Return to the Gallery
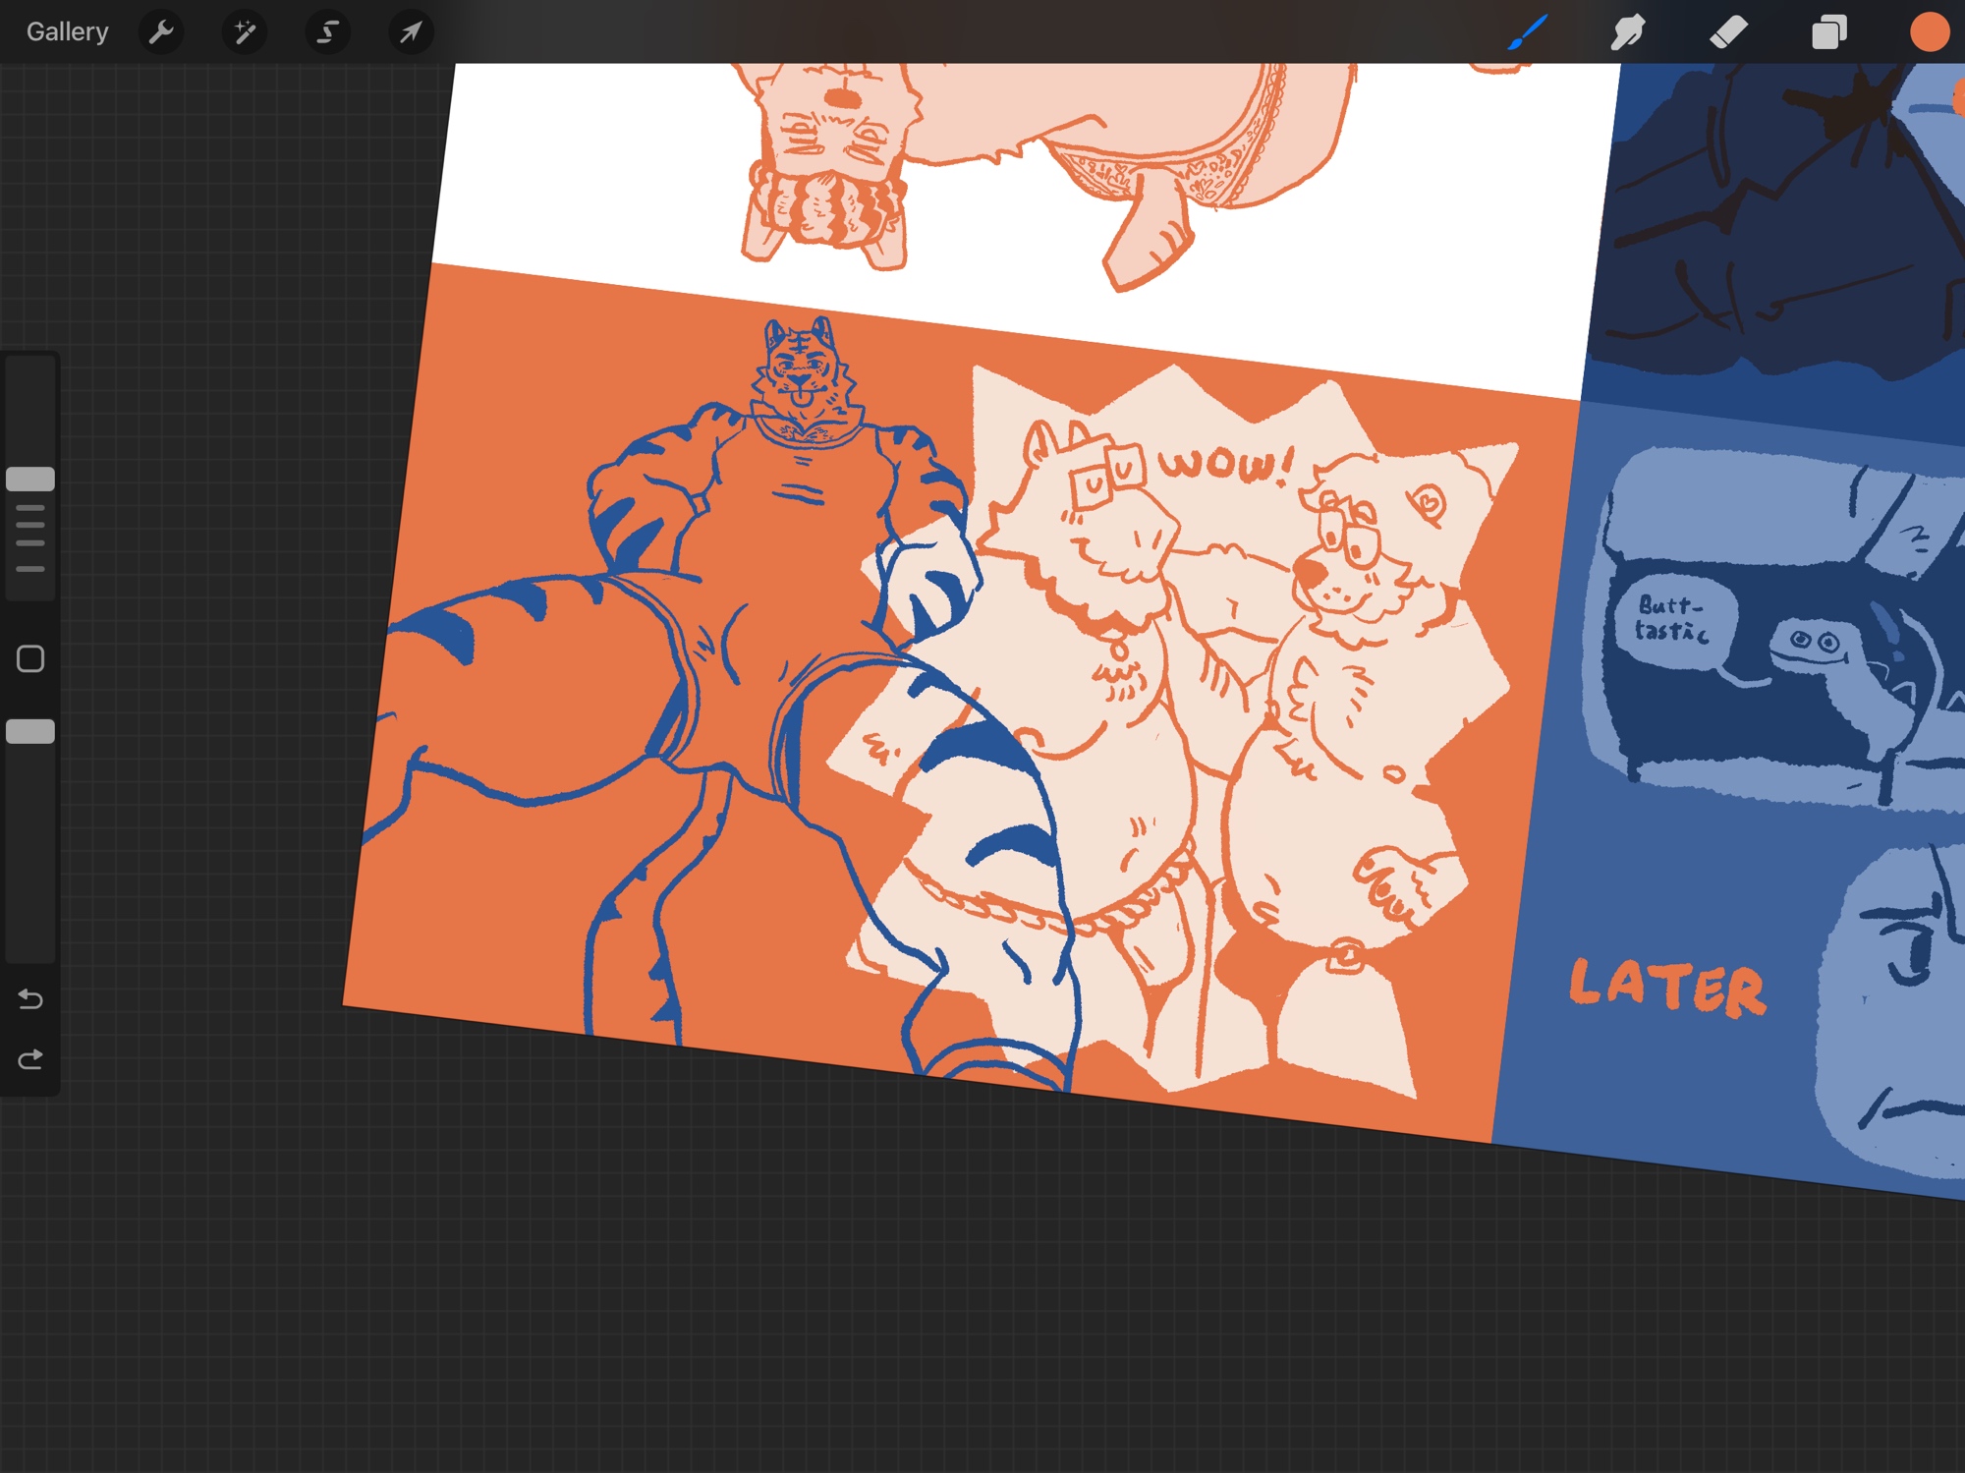Screen dimensions: 1965x1473 67,32
